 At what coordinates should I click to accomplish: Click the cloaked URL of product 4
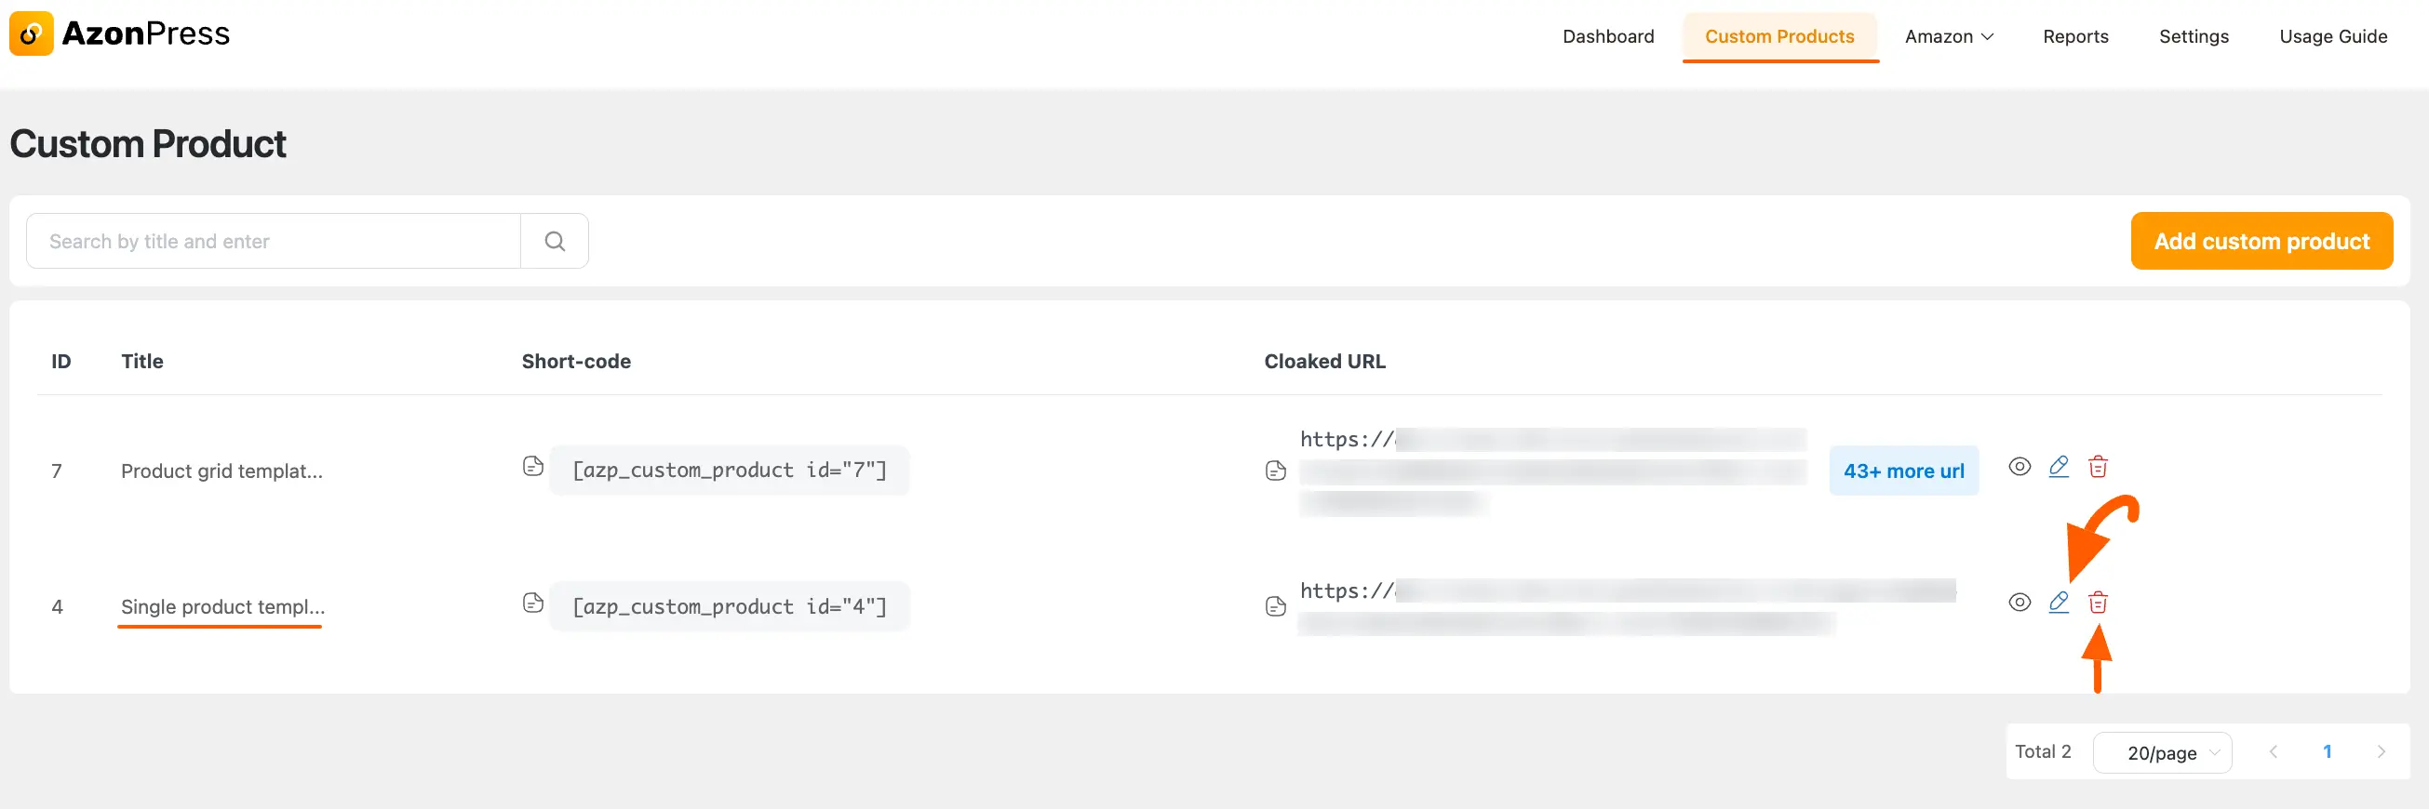(x=1628, y=606)
